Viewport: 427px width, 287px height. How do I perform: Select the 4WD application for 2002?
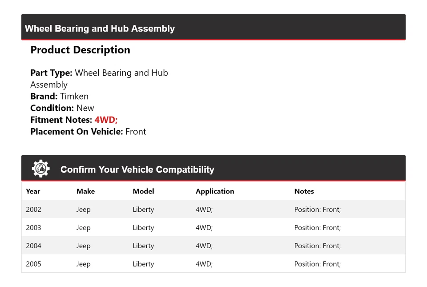(204, 209)
